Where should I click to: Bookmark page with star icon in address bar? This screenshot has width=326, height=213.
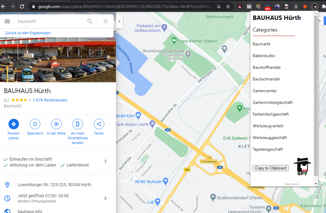click(228, 6)
